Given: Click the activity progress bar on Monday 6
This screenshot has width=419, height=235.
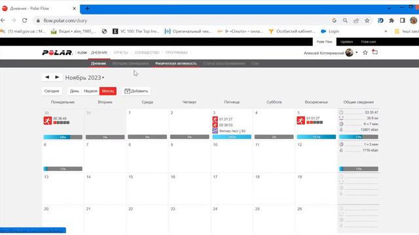Looking at the screenshot, I should tap(63, 169).
